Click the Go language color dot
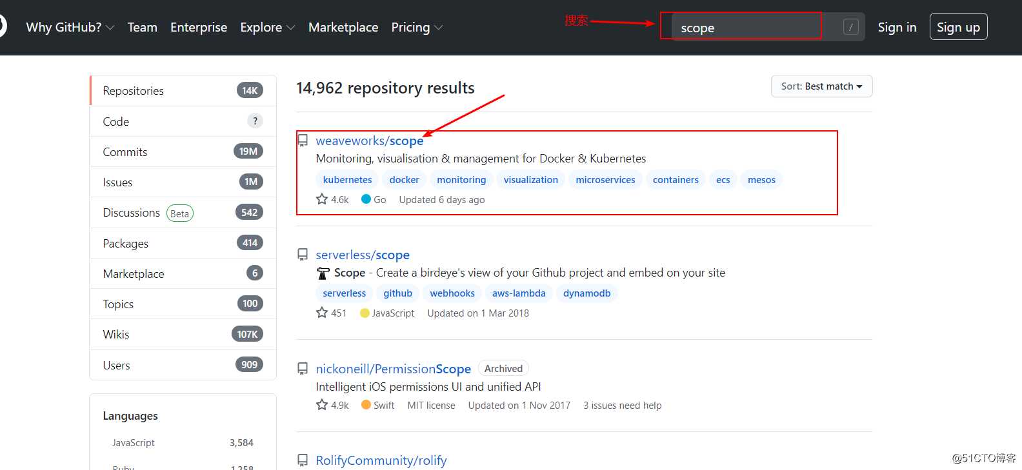 [x=366, y=199]
